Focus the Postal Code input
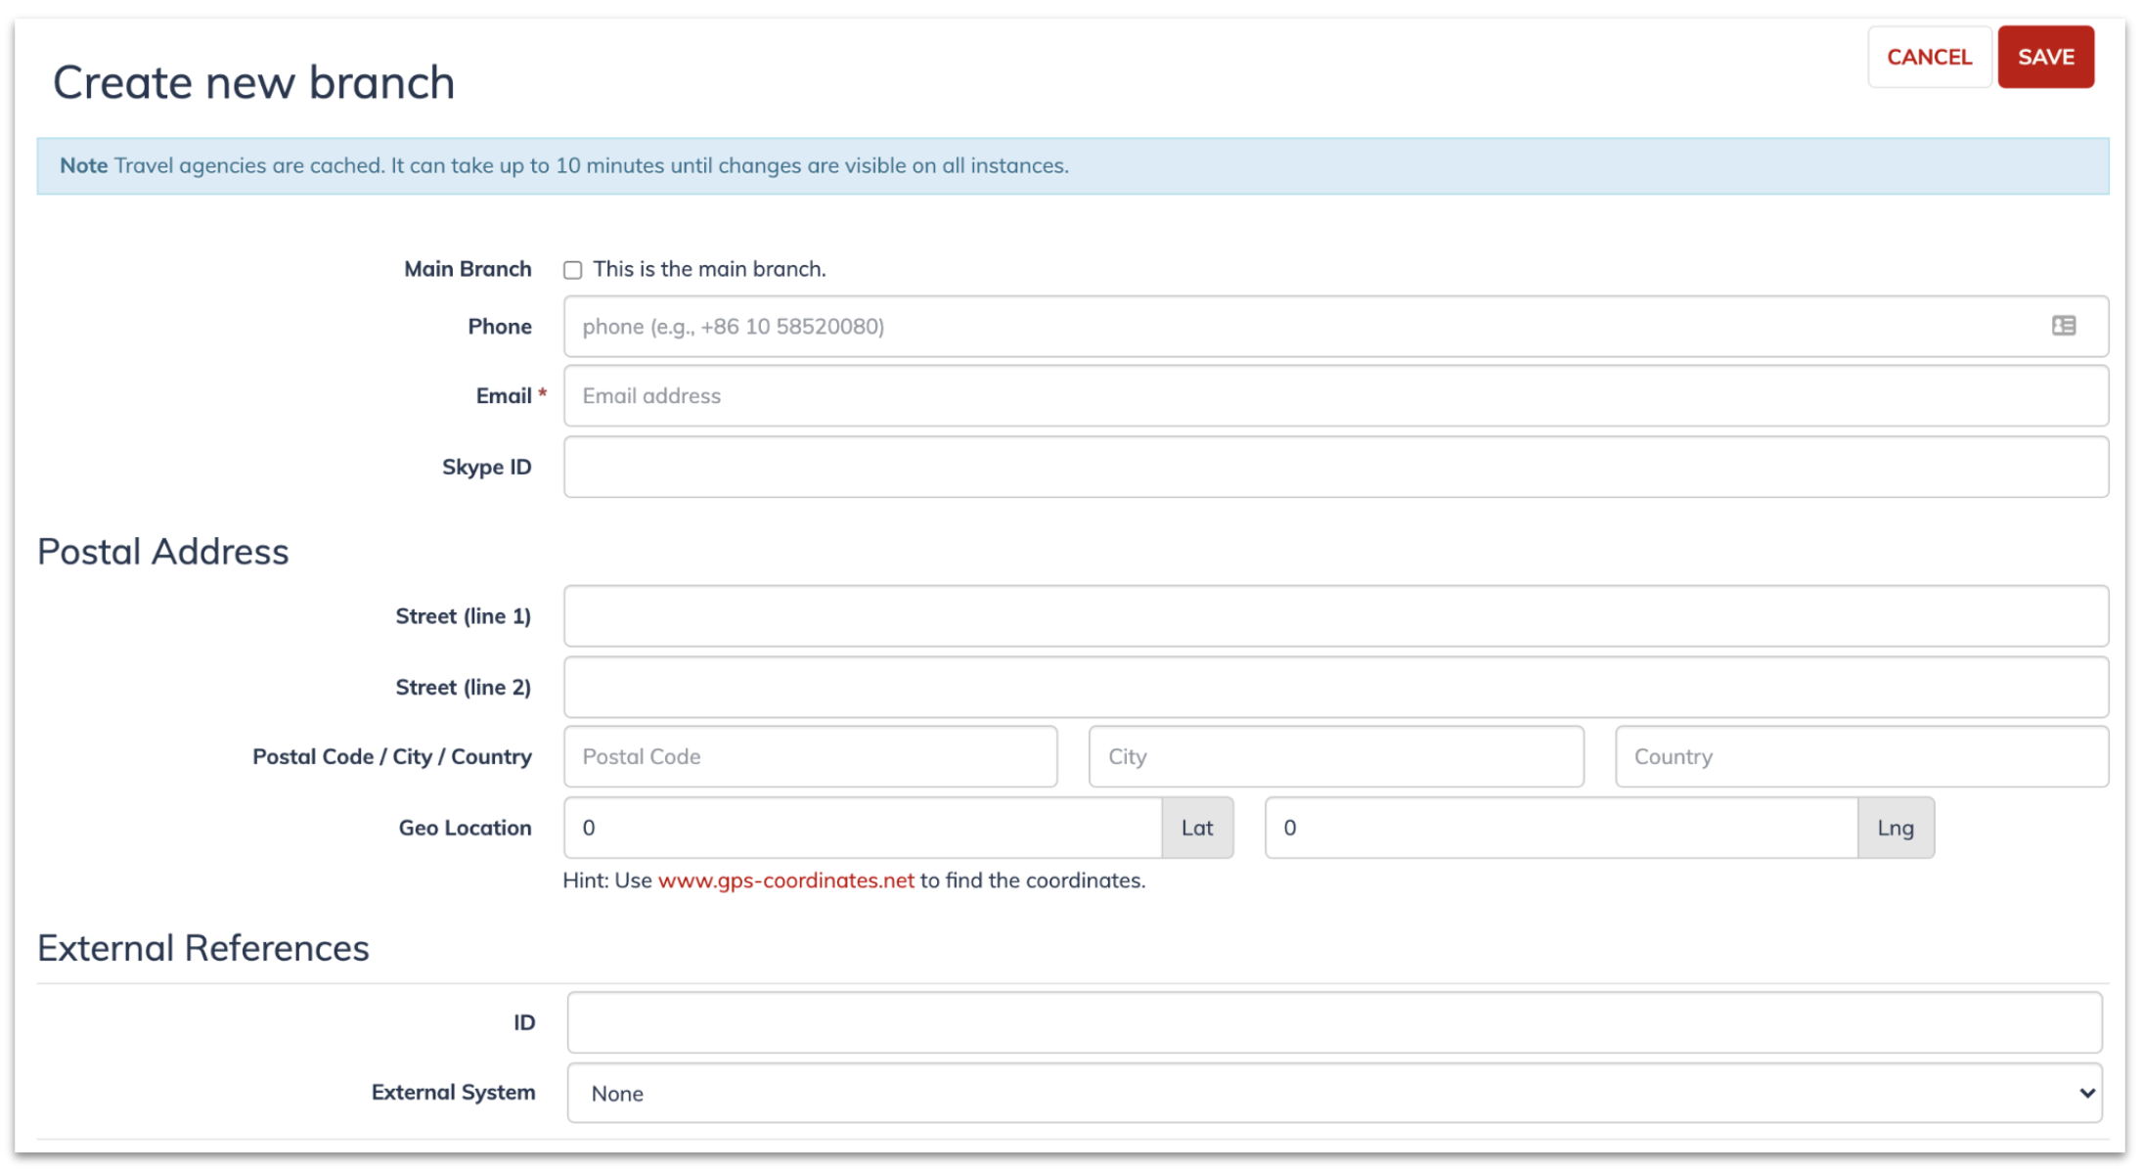Viewport: 2142px width, 1170px height. [810, 756]
